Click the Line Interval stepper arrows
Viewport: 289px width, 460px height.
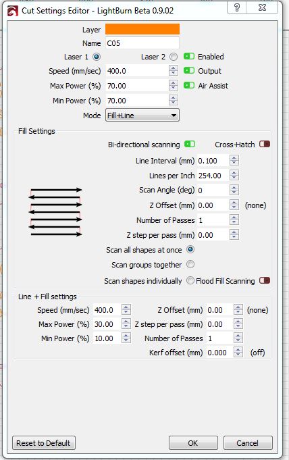tap(234, 161)
